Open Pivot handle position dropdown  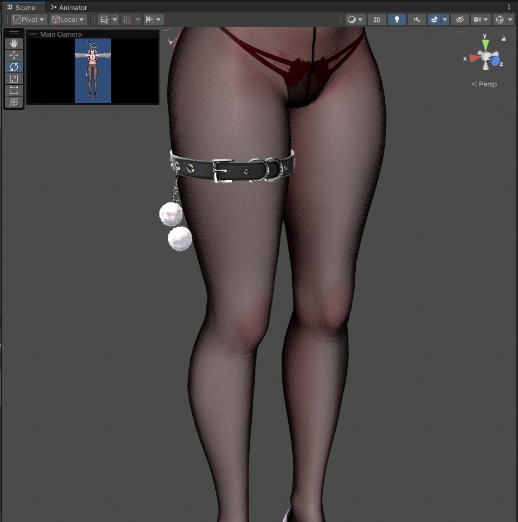(x=29, y=20)
